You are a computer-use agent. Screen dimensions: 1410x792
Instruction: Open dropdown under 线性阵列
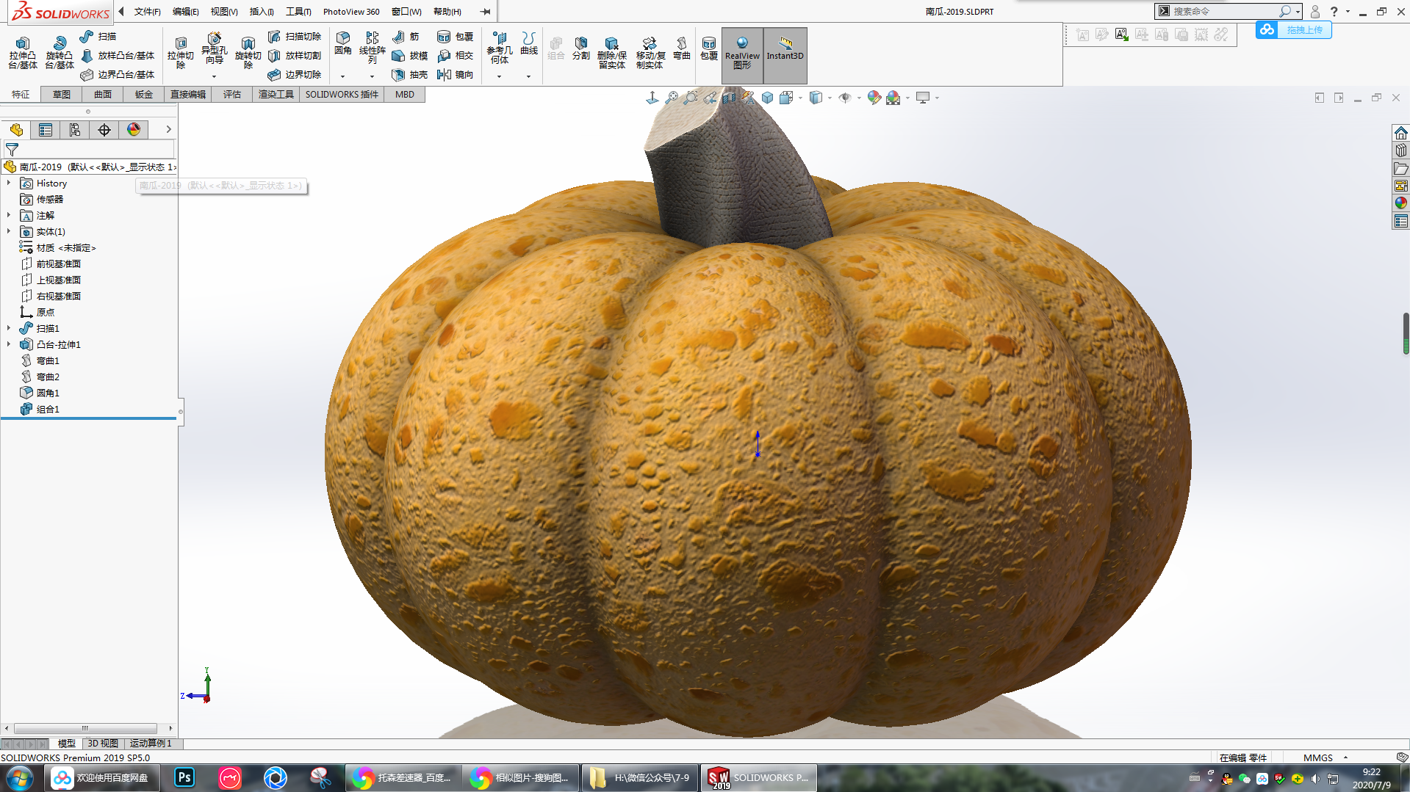(372, 76)
